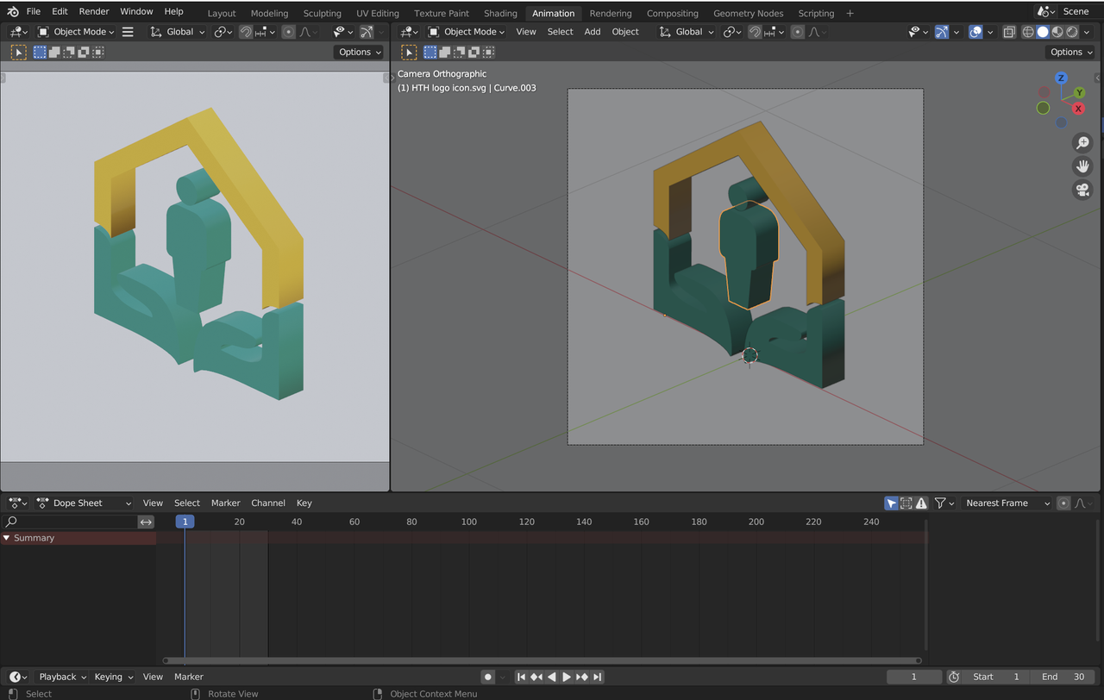Toggle Only Show Errors warning icon
This screenshot has height=700, width=1104.
(921, 503)
